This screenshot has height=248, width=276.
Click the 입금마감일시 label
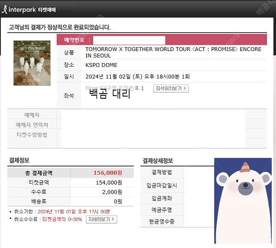[162, 185]
